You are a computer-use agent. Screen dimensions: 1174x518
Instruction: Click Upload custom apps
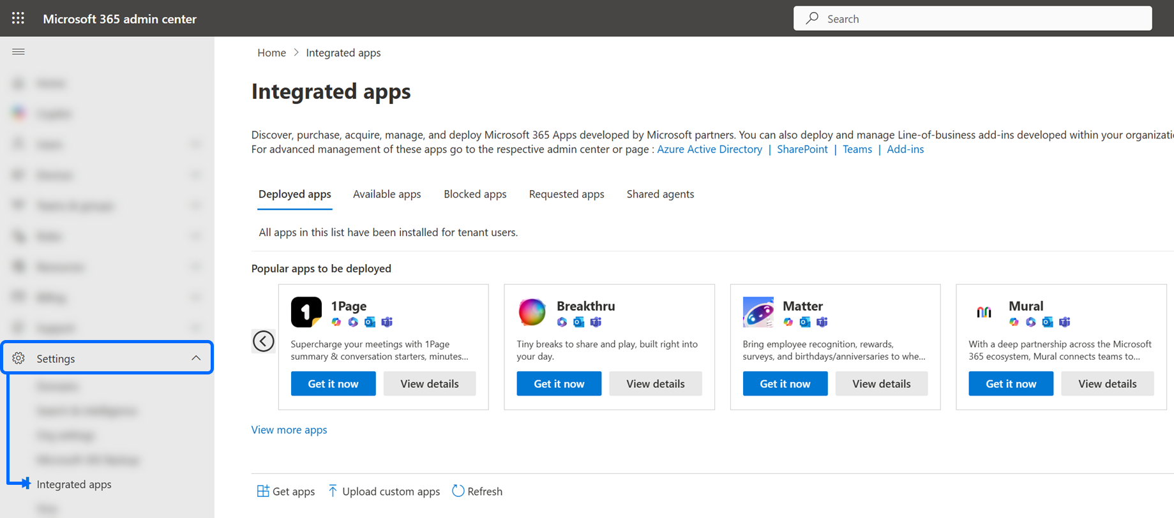(x=384, y=491)
